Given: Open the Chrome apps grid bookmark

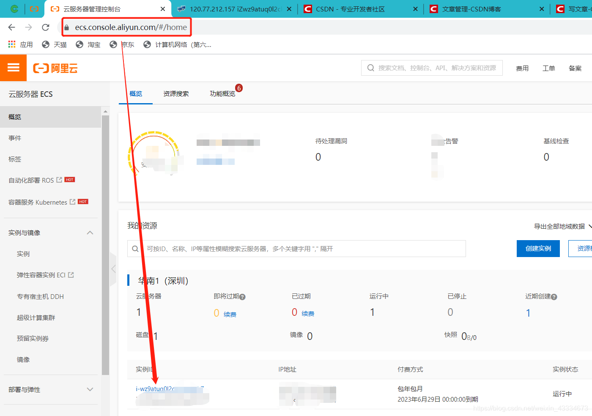Looking at the screenshot, I should tap(20, 44).
